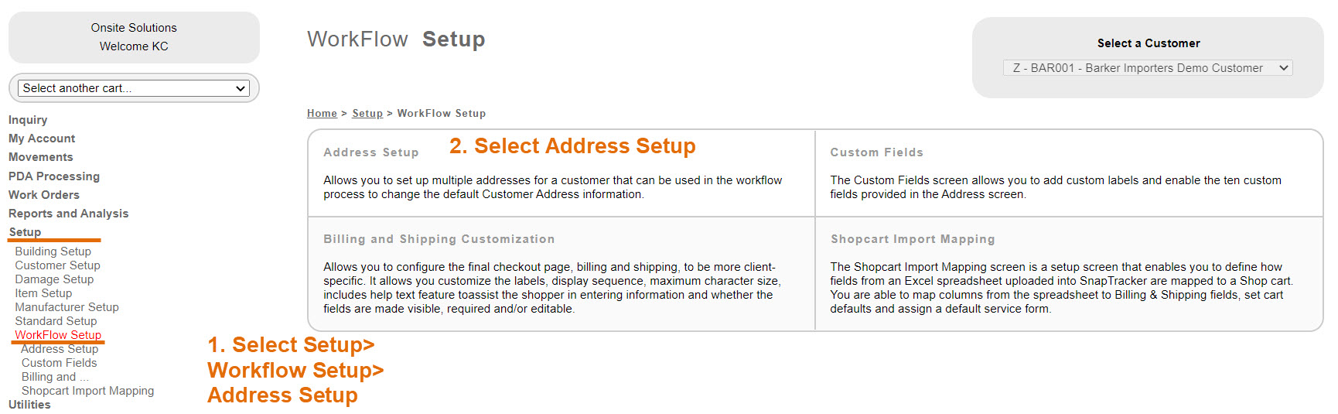Click the Address Setup panel heading
Image resolution: width=1338 pixels, height=414 pixels.
coord(371,152)
